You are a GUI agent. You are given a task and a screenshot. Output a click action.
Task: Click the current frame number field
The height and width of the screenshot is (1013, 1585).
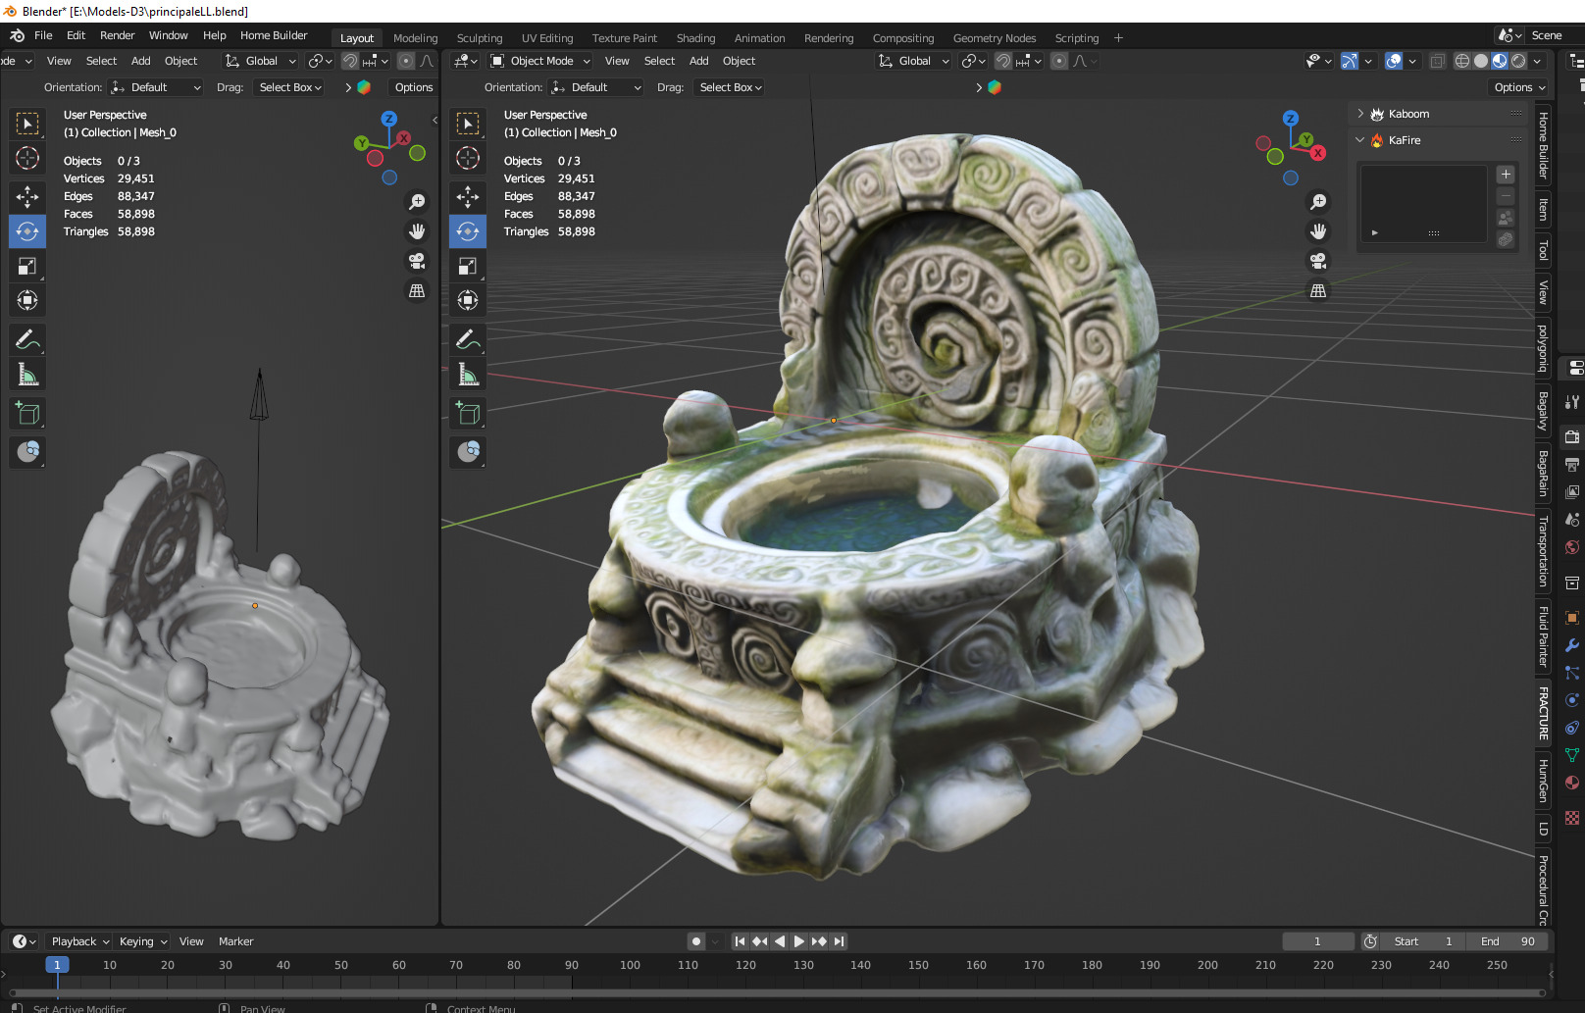click(1317, 941)
